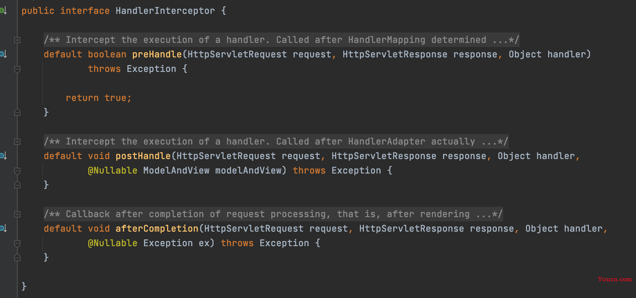Screen dimensions: 636x298
Task: Show implementations via the afterCompletion gutter icon
Action: click(3, 229)
